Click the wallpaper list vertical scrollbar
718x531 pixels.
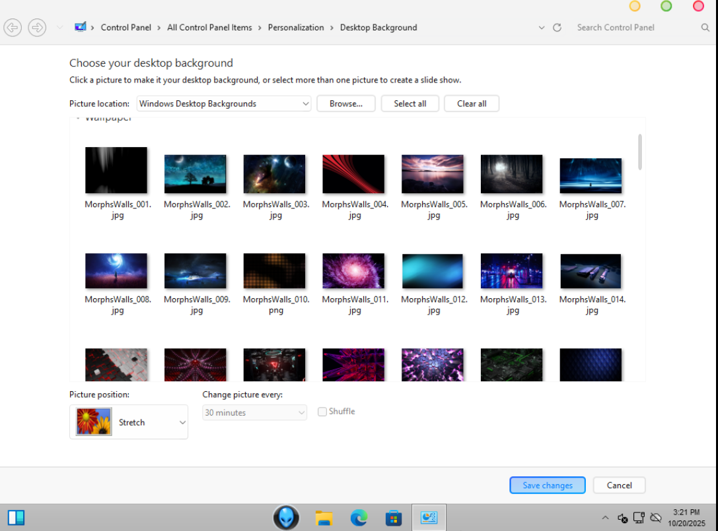(x=639, y=152)
